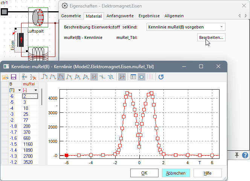Click the Bearbeiten... button

[211, 37]
